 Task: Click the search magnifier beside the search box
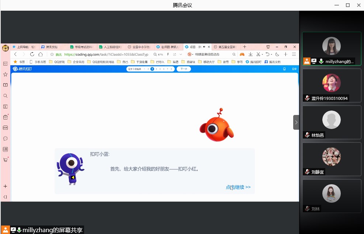[x=234, y=54]
